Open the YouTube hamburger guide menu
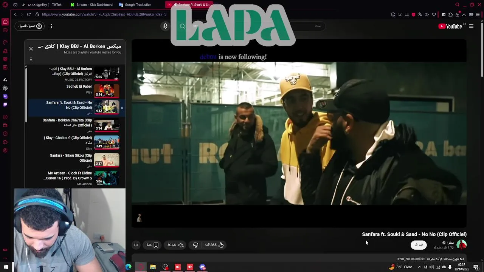 pyautogui.click(x=471, y=26)
